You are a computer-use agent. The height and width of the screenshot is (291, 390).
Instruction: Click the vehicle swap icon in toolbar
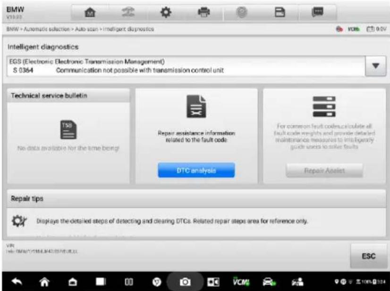pyautogui.click(x=128, y=12)
